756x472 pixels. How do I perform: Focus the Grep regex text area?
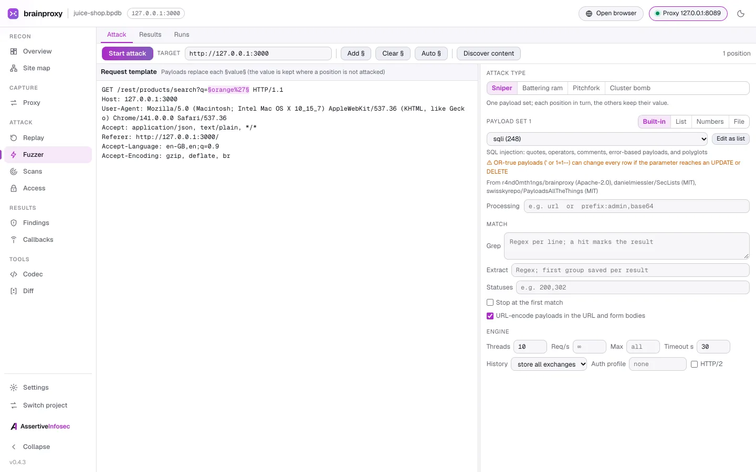click(627, 246)
